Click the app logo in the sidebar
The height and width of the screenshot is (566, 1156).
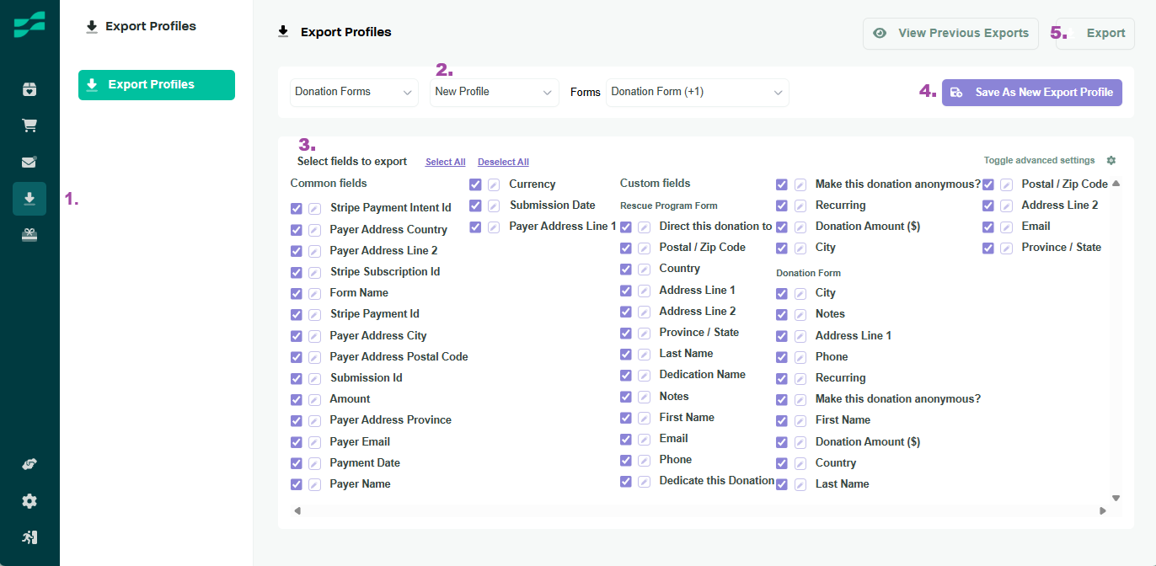[x=29, y=25]
